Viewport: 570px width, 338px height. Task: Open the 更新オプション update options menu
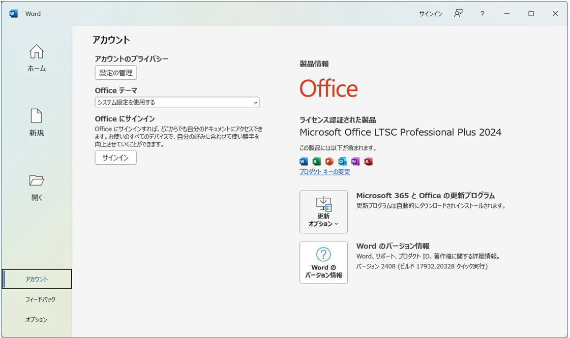point(323,212)
